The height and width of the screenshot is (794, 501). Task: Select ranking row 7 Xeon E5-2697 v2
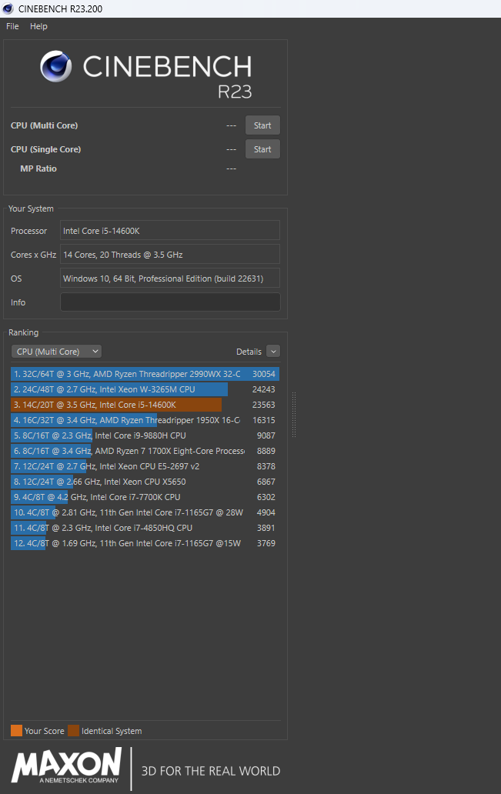[145, 466]
